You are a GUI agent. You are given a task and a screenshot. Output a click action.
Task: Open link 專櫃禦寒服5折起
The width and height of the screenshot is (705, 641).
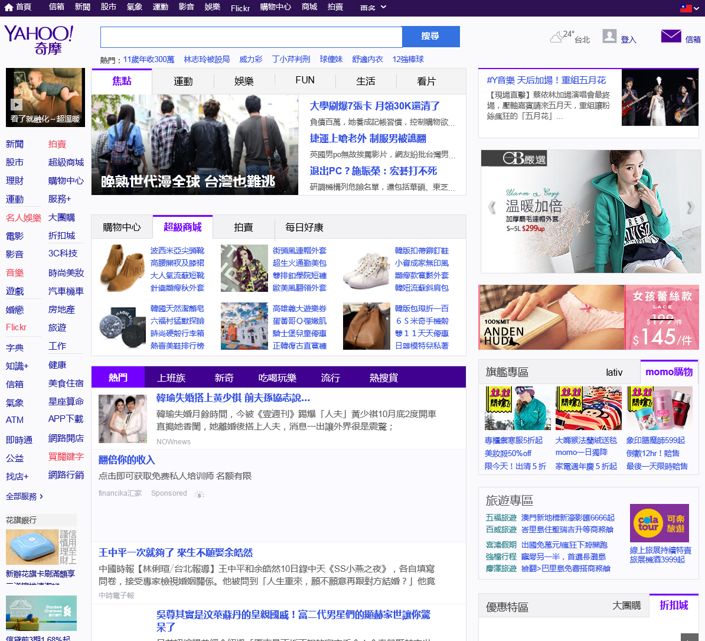pyautogui.click(x=514, y=440)
